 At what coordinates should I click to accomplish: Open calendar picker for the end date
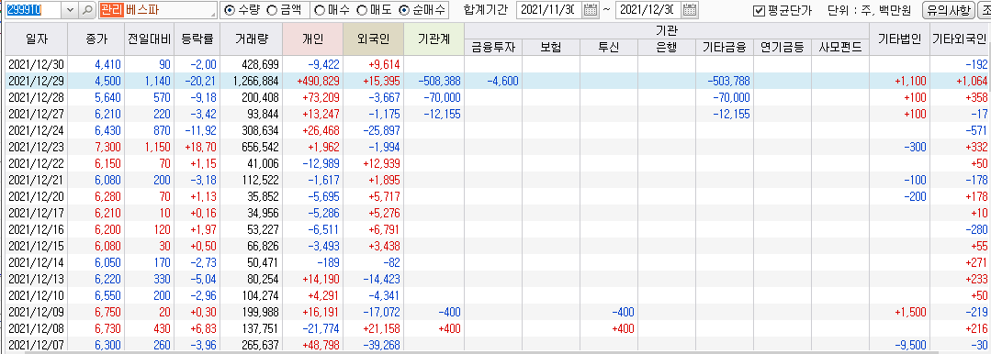690,10
